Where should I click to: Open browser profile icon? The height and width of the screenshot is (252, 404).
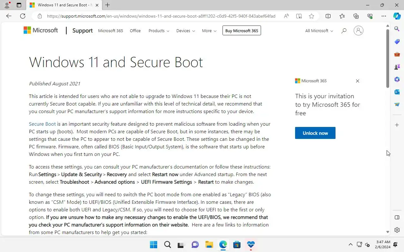pos(7,5)
